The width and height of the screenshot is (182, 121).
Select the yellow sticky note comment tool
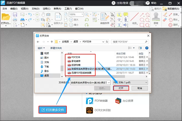point(126,14)
